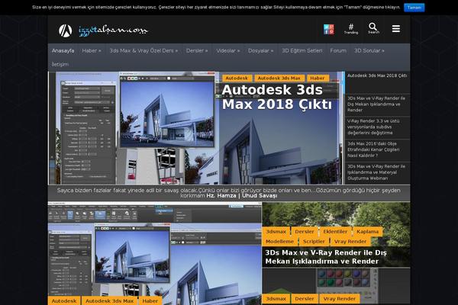Click 3dsmax tag below the Dış Mekan post title

276,299
